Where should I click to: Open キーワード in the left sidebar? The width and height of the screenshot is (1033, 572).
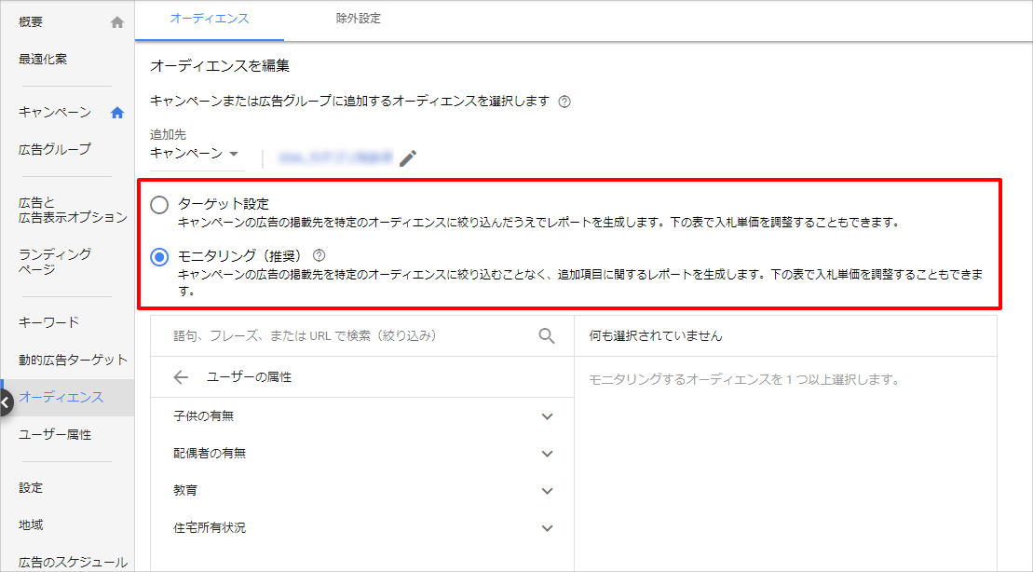49,322
